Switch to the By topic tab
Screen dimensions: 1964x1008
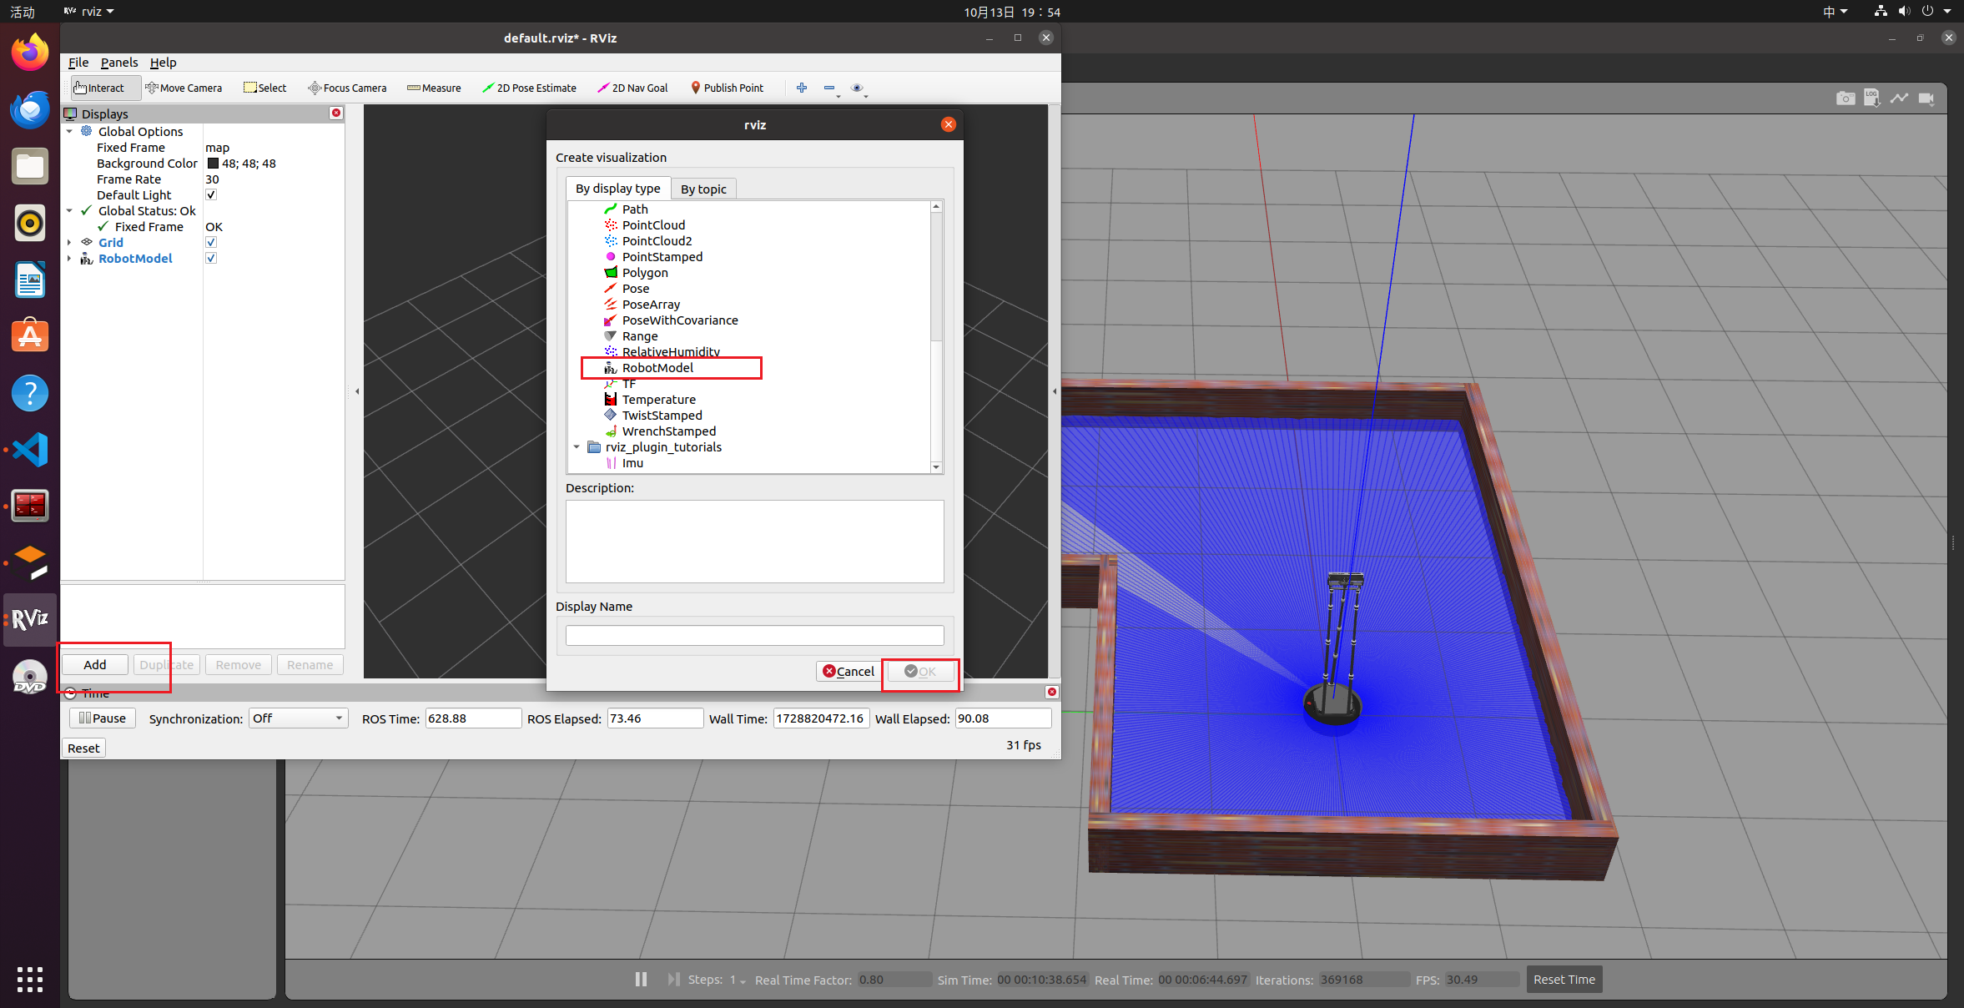pyautogui.click(x=703, y=189)
